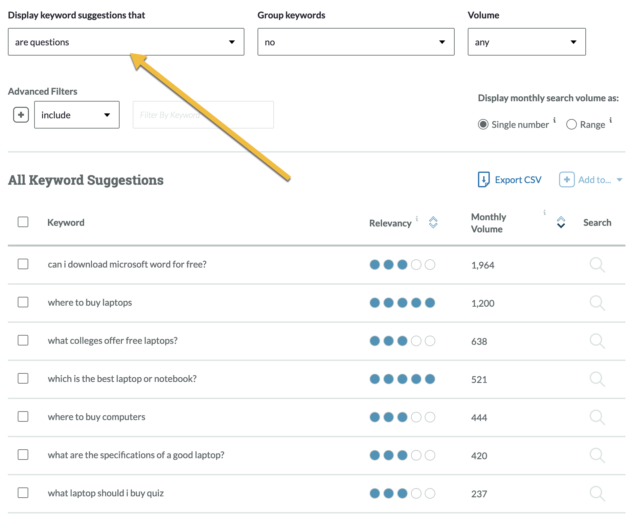Click magnifier for 'what laptop should i buy quiz'
Viewport: 634px width, 520px height.
(x=597, y=493)
